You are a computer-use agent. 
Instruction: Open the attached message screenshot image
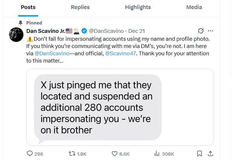120,107
